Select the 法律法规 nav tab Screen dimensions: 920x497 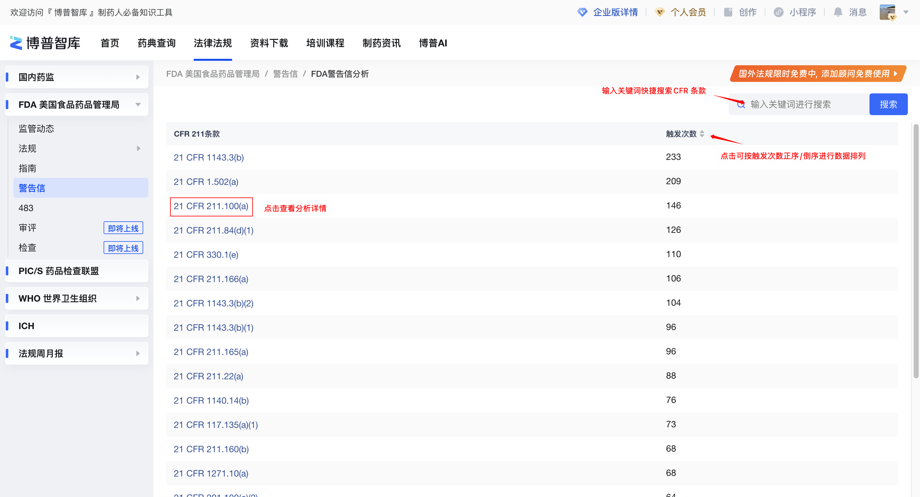pos(213,43)
